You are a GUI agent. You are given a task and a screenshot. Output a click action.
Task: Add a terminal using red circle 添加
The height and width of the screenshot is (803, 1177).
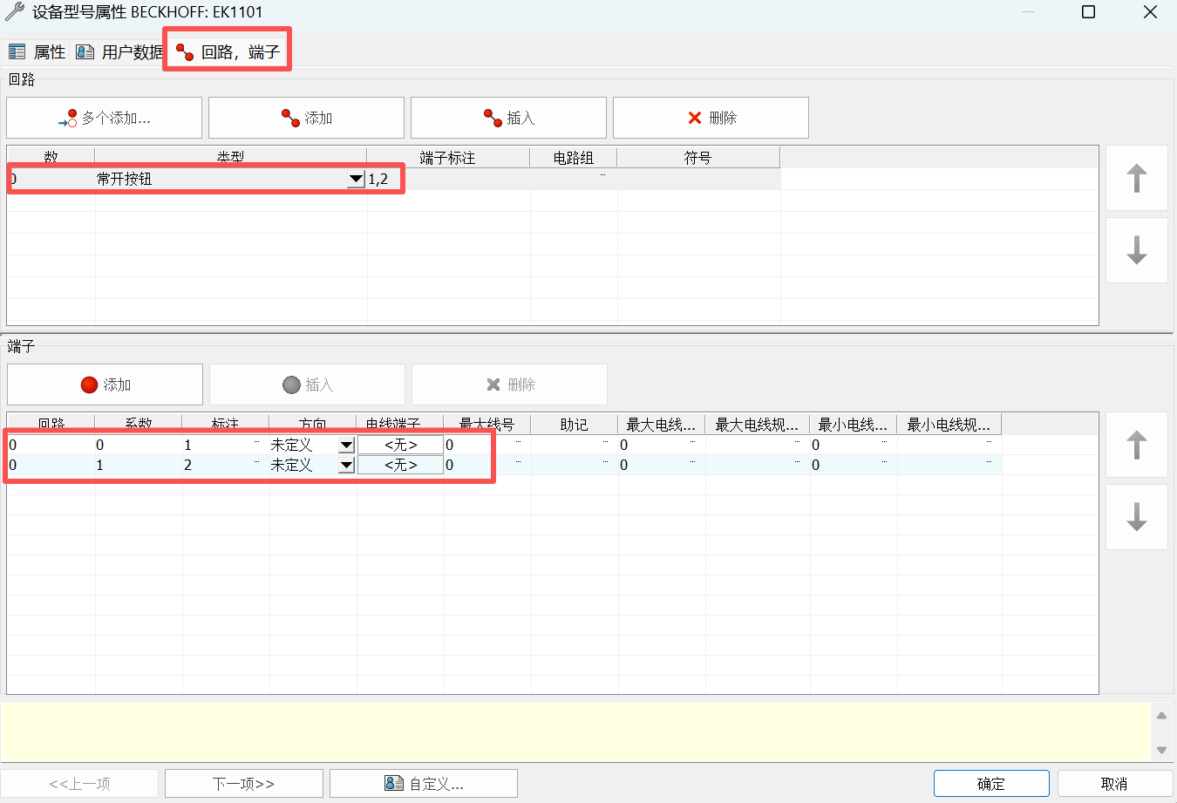pos(105,384)
